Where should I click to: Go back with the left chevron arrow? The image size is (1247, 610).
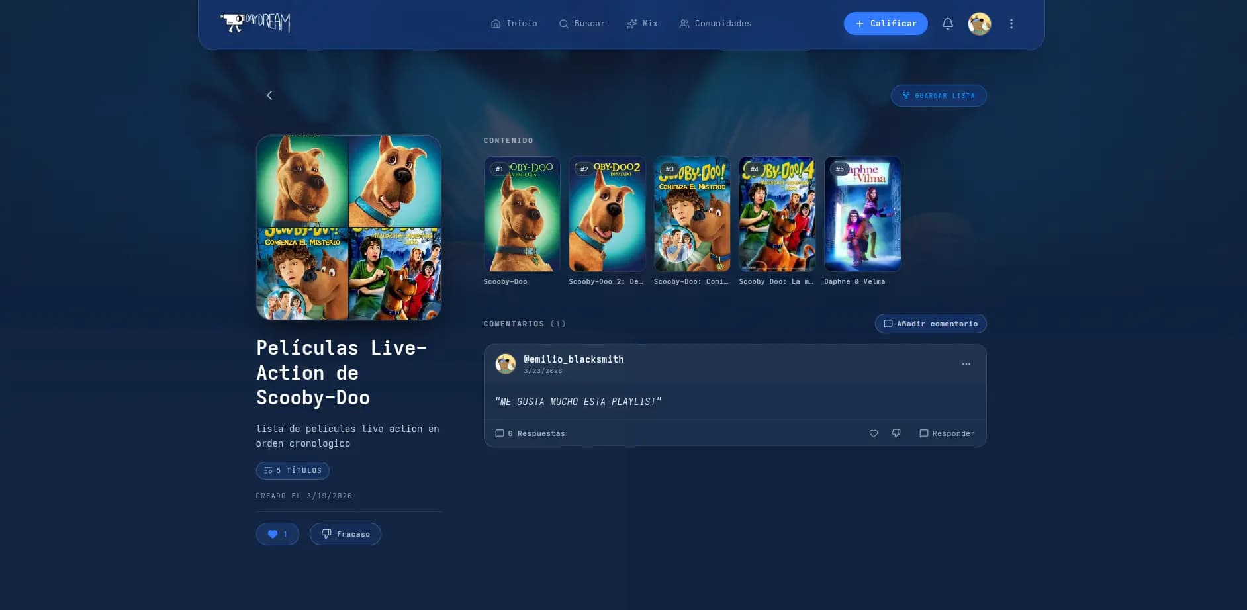click(x=269, y=95)
